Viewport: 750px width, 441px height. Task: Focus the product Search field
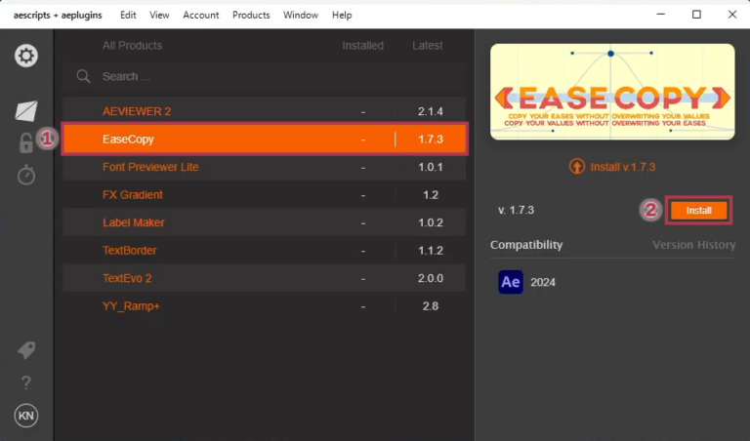(264, 76)
